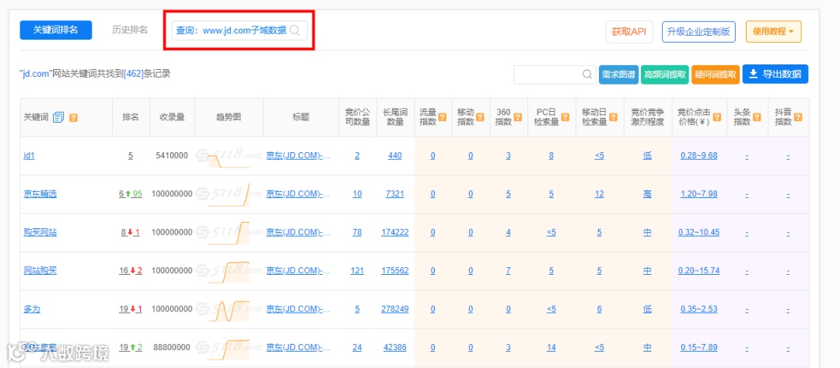Click bid price range 0.20~15.74
This screenshot has height=368, width=840.
(x=698, y=271)
